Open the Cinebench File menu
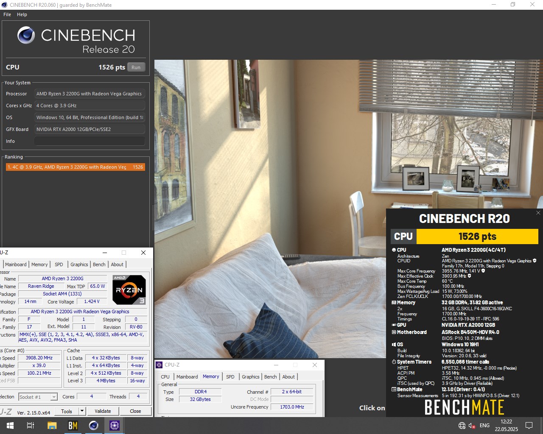This screenshot has width=543, height=434. [7, 14]
